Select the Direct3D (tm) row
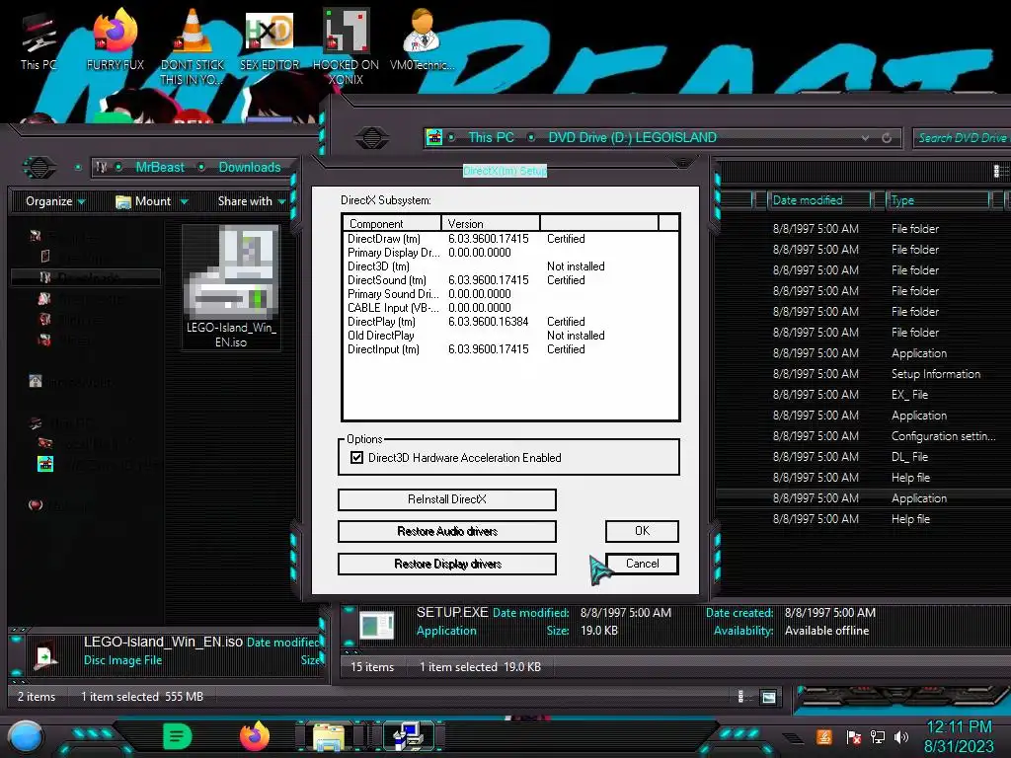Image resolution: width=1011 pixels, height=758 pixels. (x=509, y=266)
